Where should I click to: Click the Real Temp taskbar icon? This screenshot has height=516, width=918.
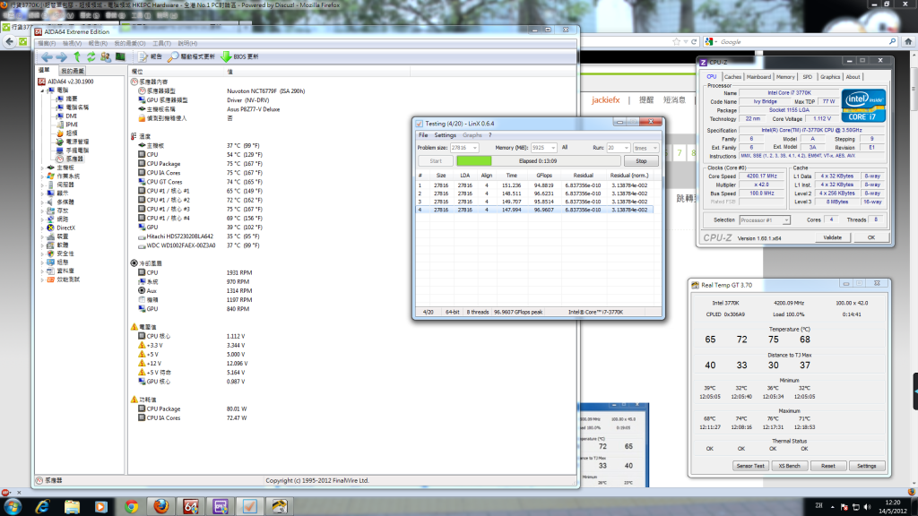click(x=280, y=506)
